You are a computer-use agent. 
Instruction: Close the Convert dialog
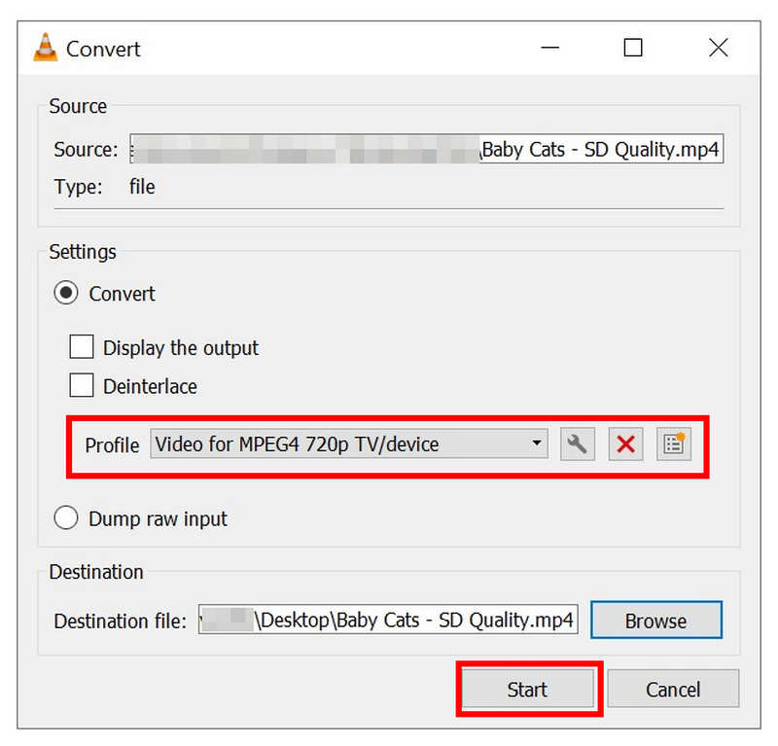pyautogui.click(x=718, y=47)
